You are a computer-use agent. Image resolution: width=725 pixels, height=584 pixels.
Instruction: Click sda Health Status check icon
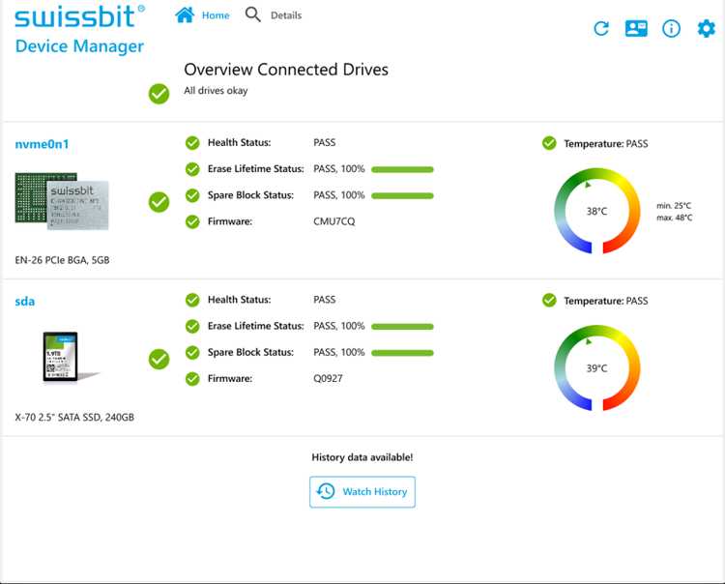pyautogui.click(x=192, y=300)
